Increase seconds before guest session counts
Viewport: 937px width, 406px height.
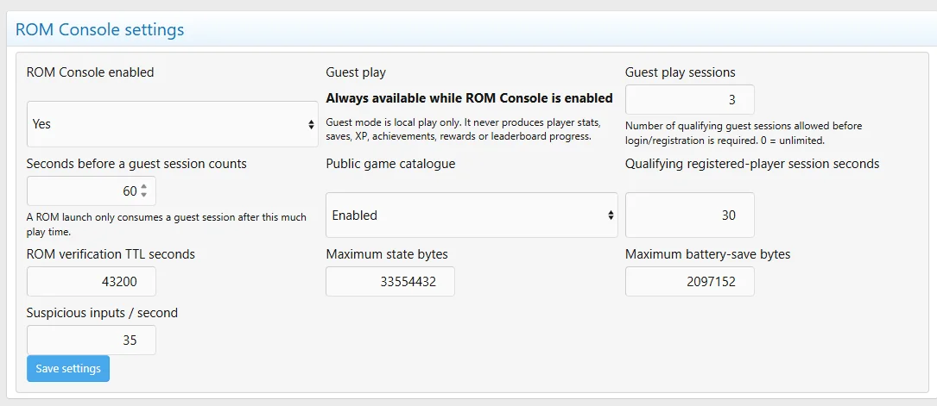coord(143,187)
